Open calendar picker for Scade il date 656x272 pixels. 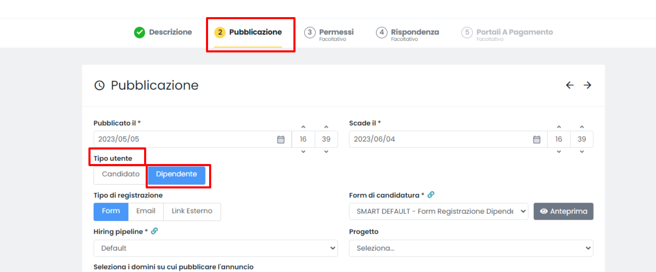[537, 139]
